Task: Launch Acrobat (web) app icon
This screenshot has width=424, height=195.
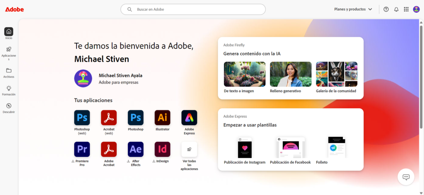Action: click(109, 118)
